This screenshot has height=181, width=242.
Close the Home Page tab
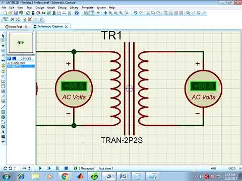click(26, 27)
